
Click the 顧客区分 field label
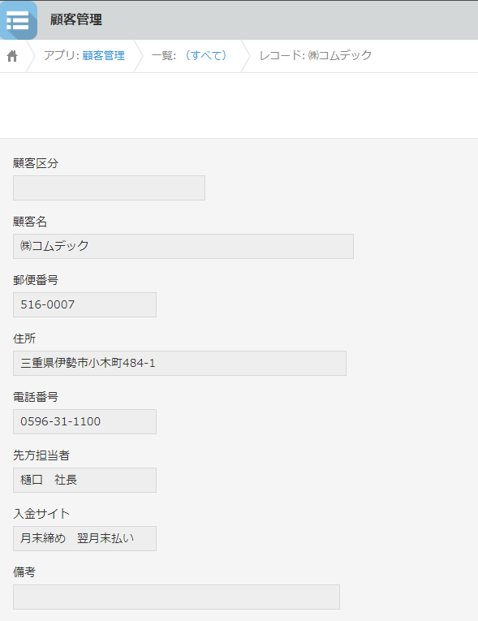36,163
